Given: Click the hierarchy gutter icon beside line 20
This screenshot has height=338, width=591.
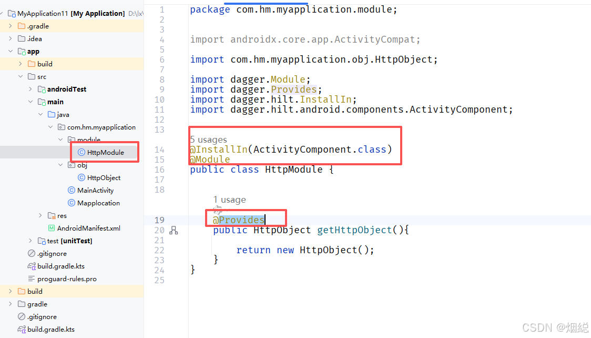Looking at the screenshot, I should [x=174, y=230].
